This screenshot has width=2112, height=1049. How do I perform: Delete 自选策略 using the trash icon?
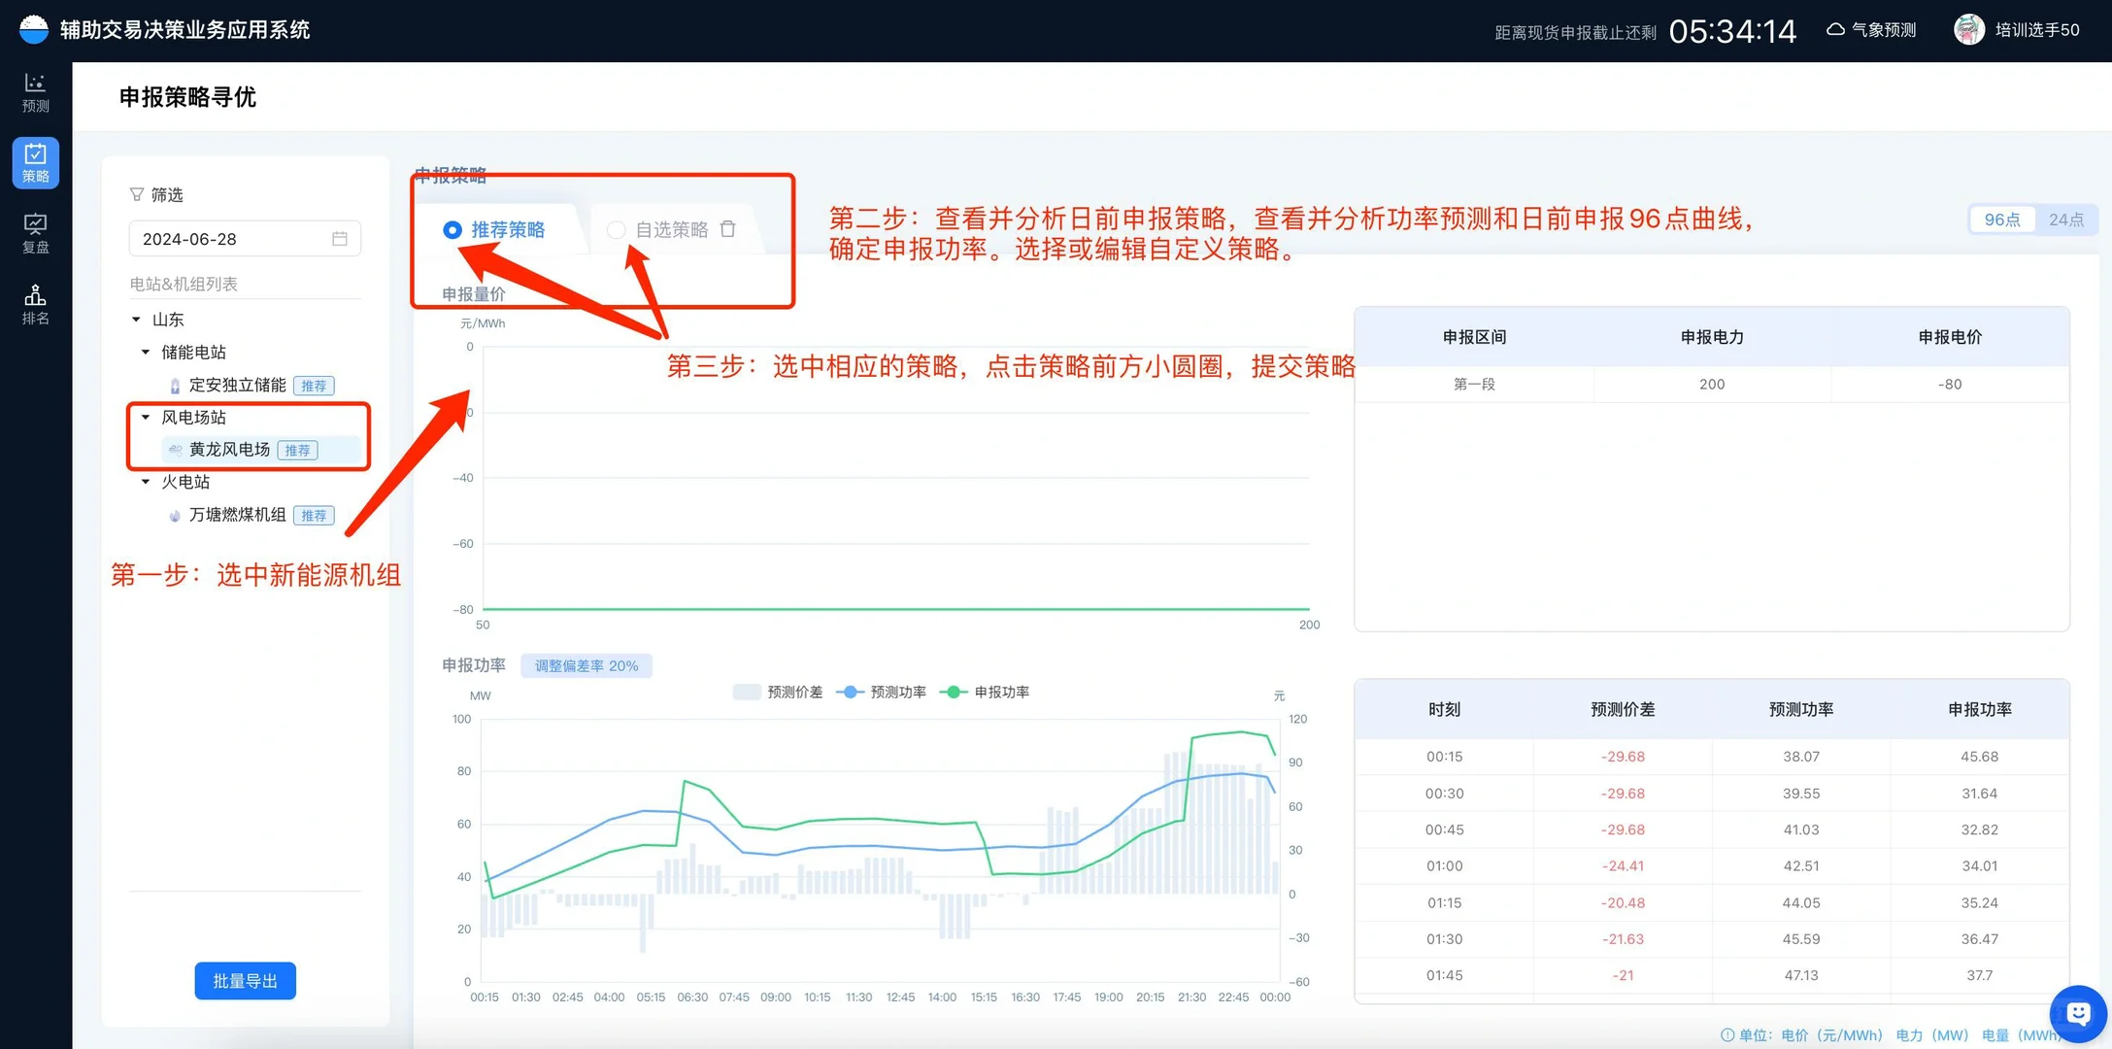click(727, 228)
